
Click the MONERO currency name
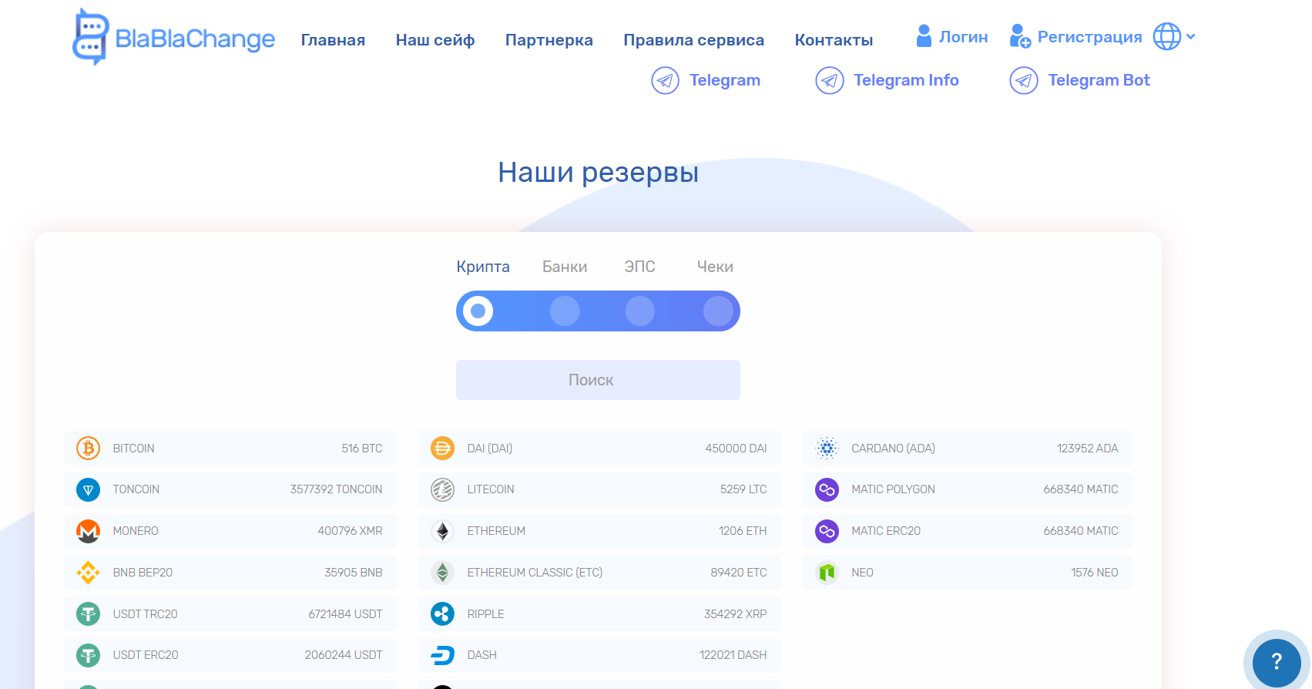(136, 531)
